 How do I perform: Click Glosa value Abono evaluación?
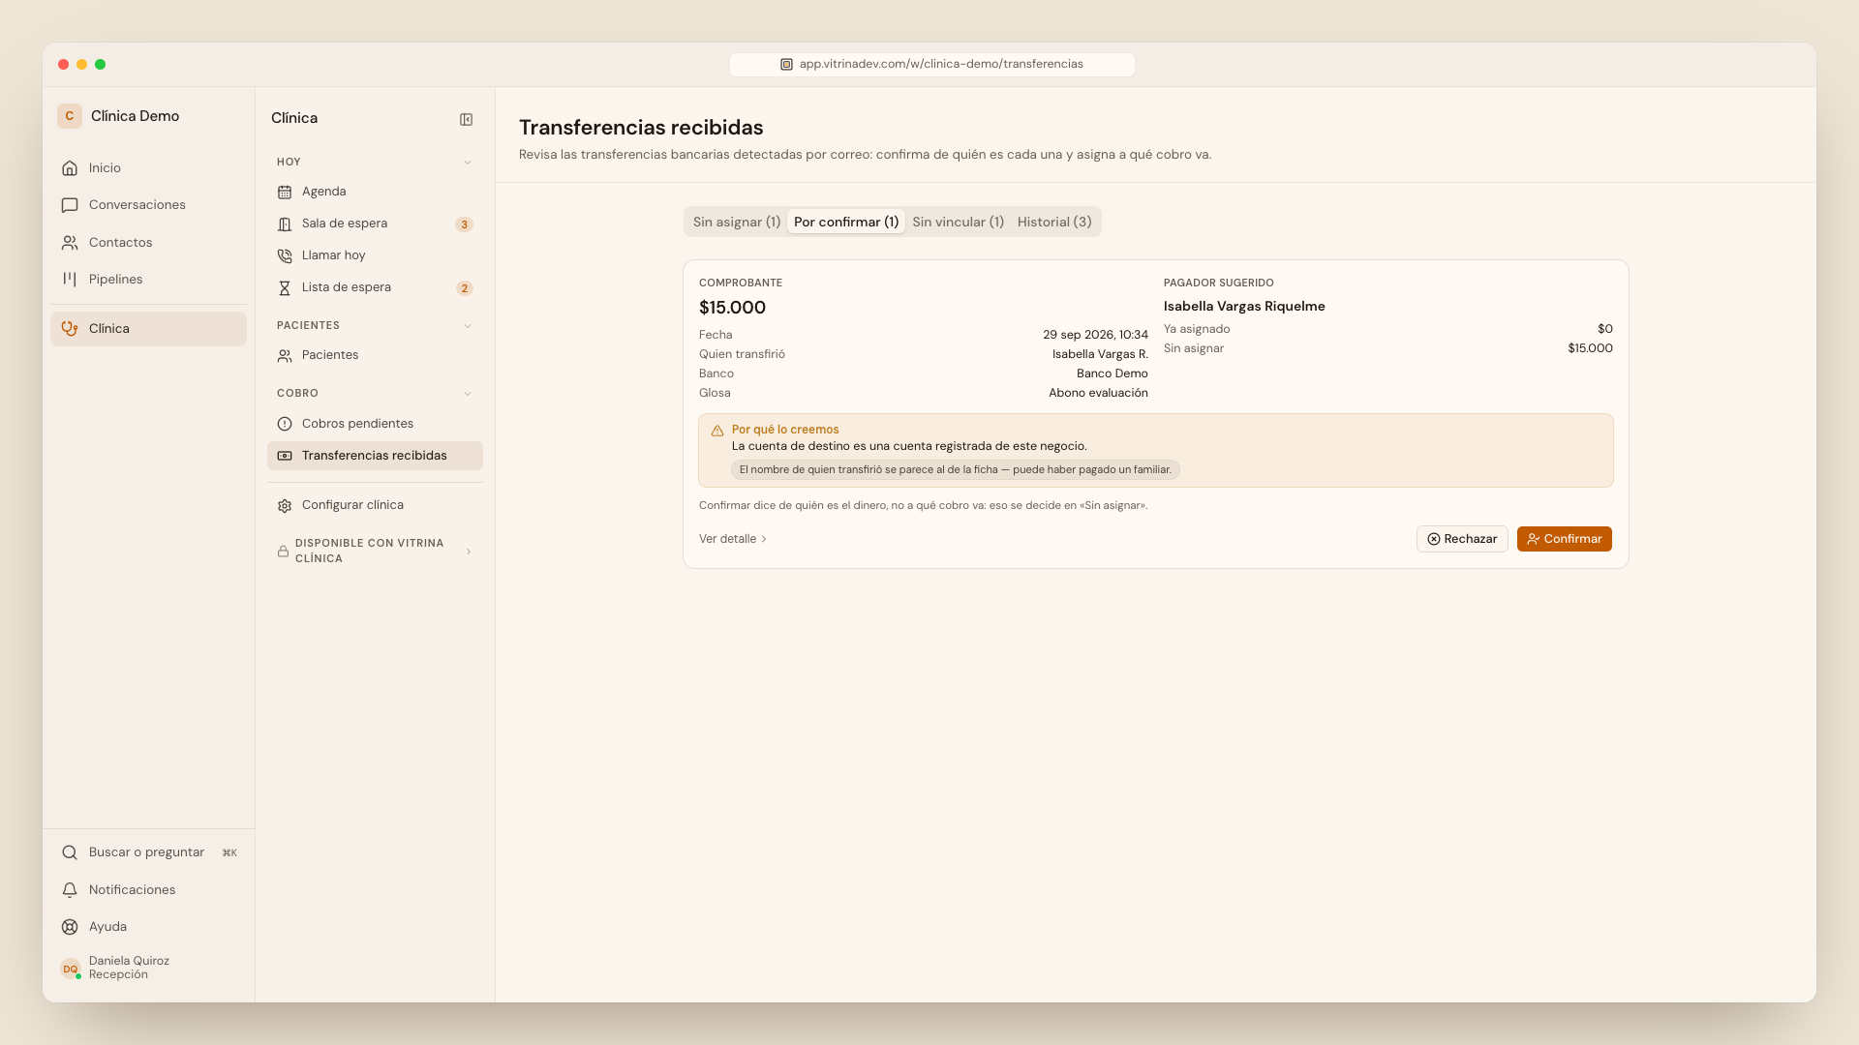tap(1098, 393)
